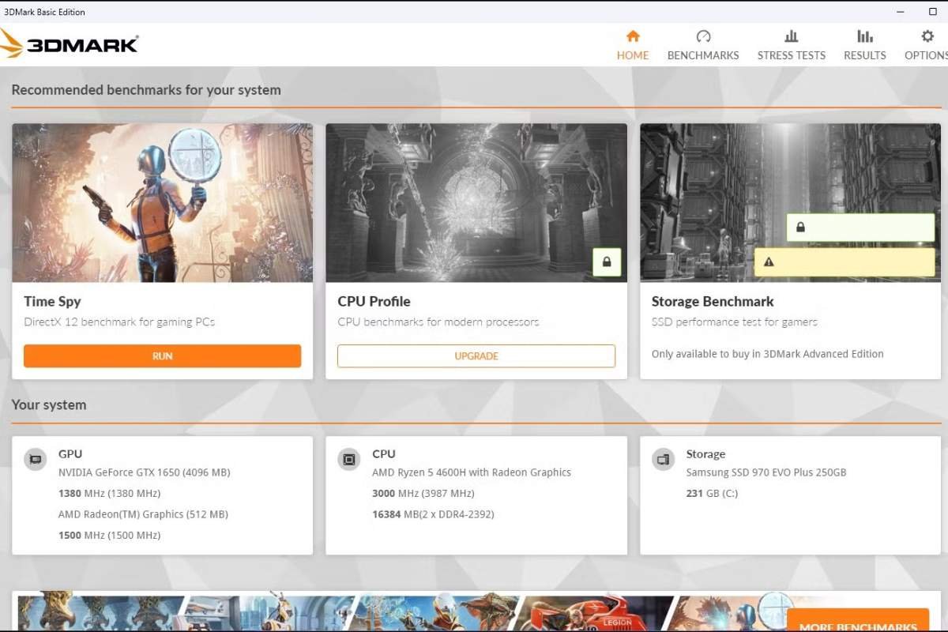Image resolution: width=948 pixels, height=632 pixels.
Task: Click the 231 GB (C:) value
Action: (x=712, y=494)
